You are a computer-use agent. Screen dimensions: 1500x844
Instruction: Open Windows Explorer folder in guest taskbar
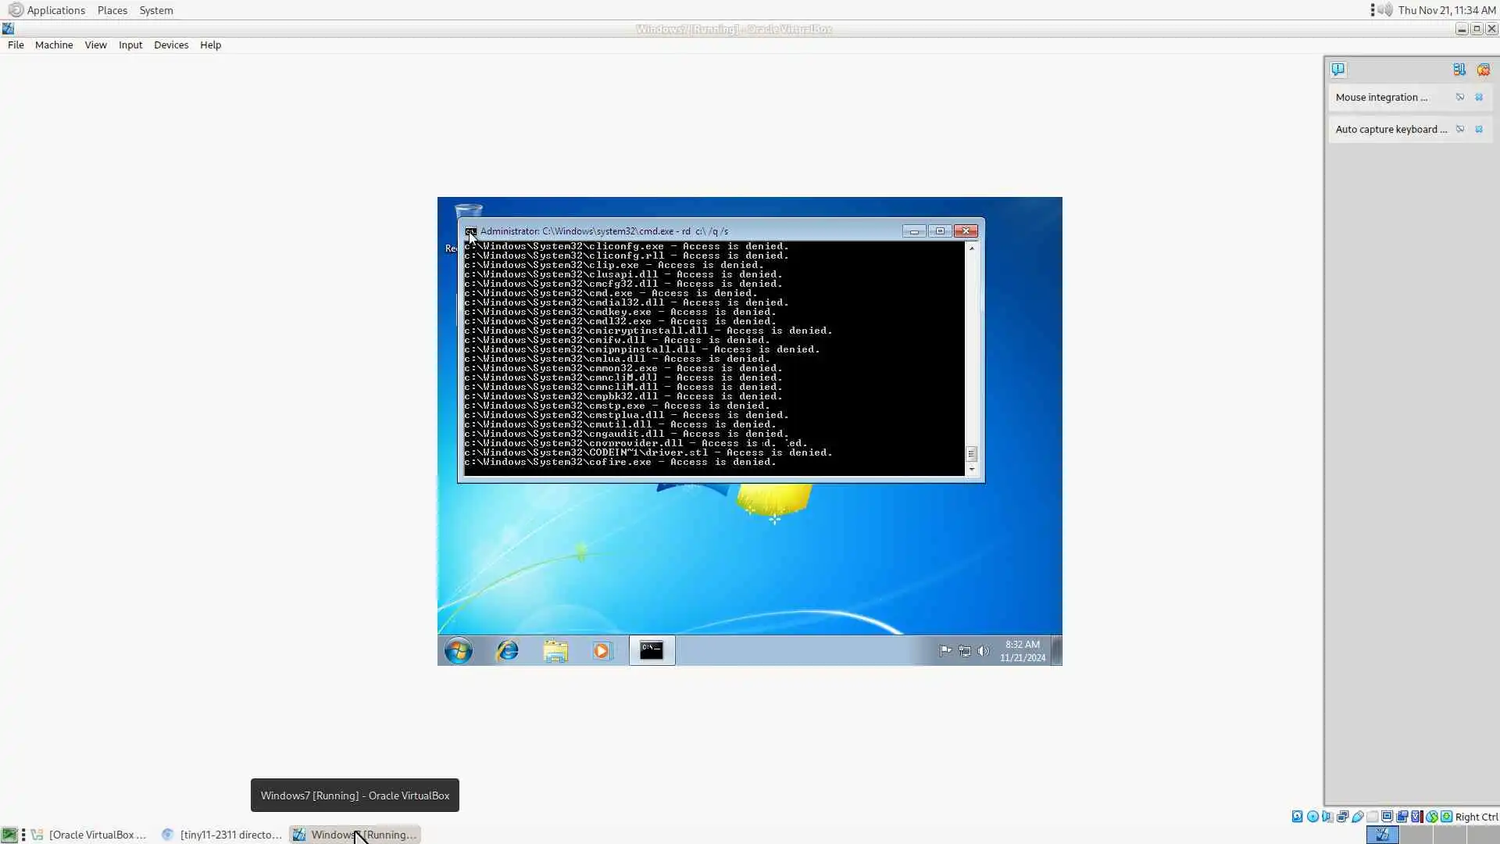pyautogui.click(x=555, y=650)
